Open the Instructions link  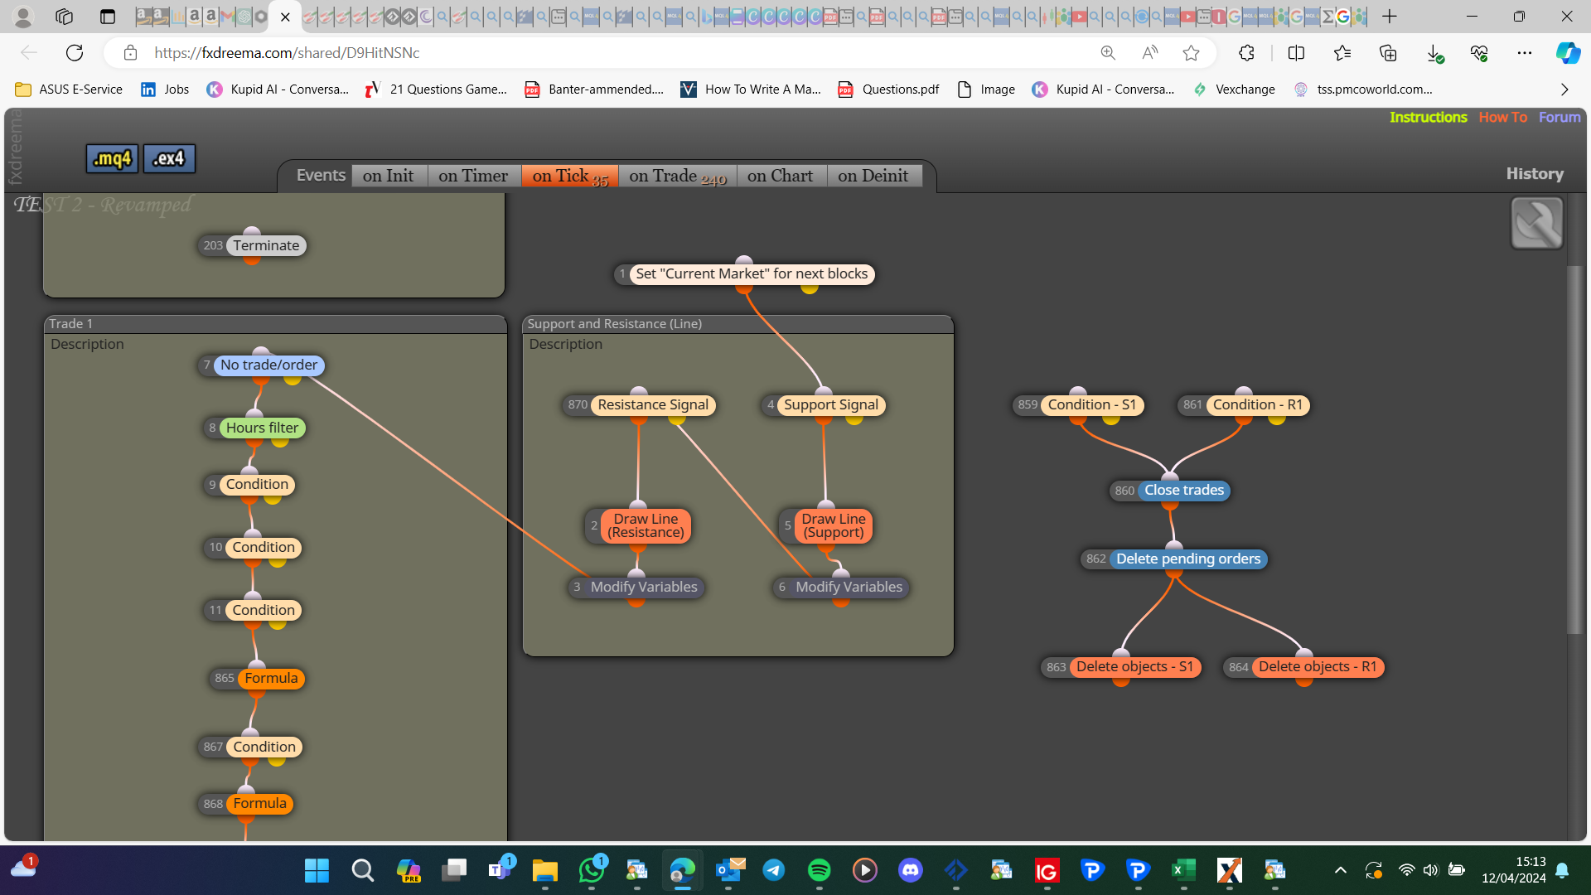pyautogui.click(x=1429, y=118)
